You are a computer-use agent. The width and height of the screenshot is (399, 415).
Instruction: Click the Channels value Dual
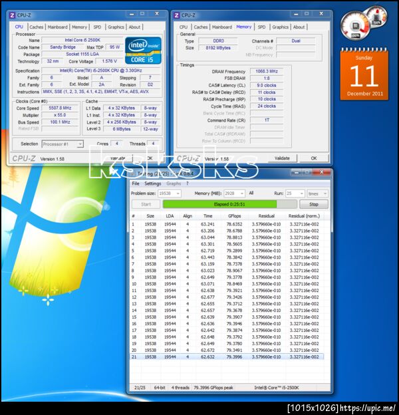296,41
